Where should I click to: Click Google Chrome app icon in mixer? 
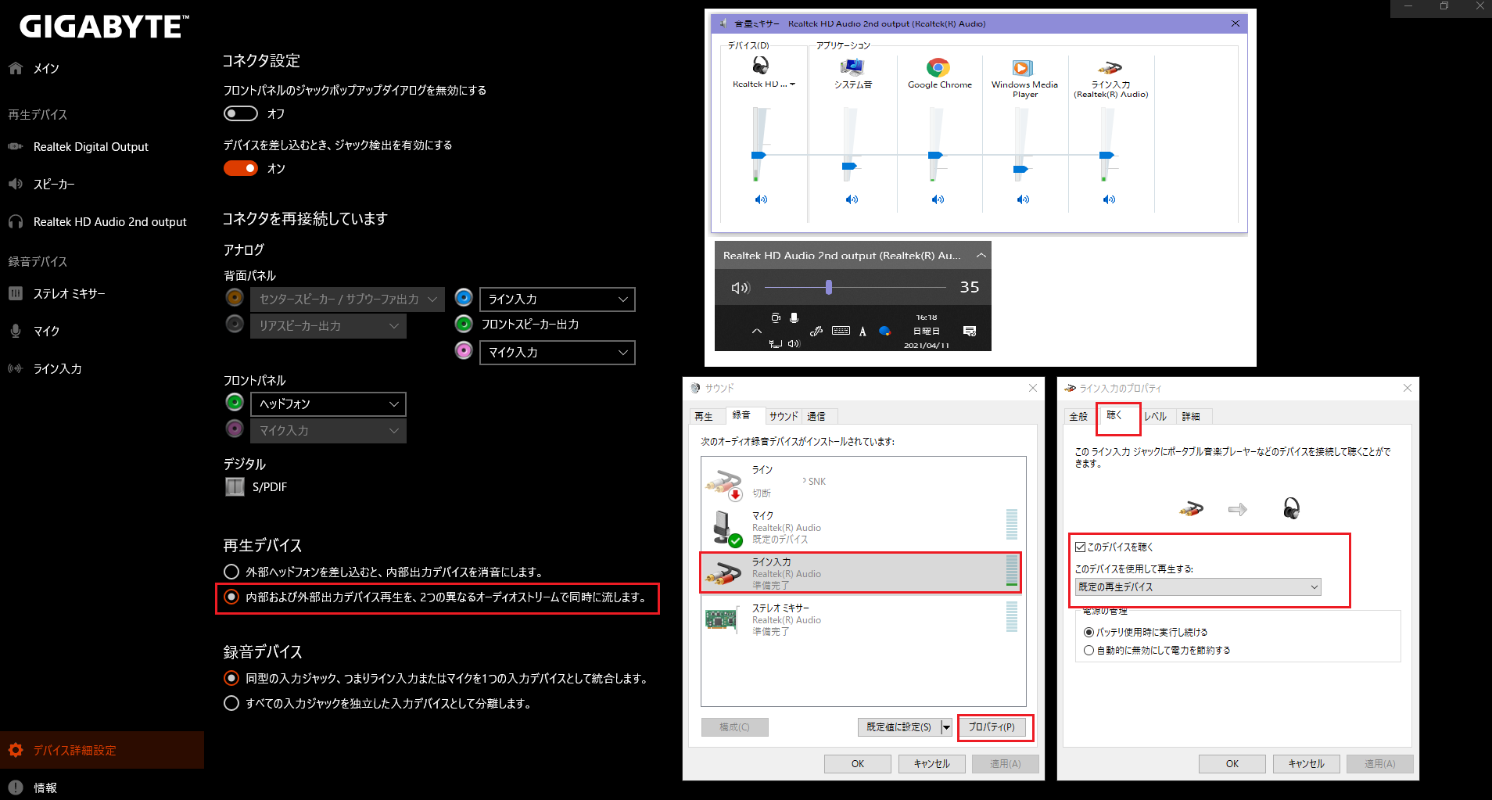938,67
